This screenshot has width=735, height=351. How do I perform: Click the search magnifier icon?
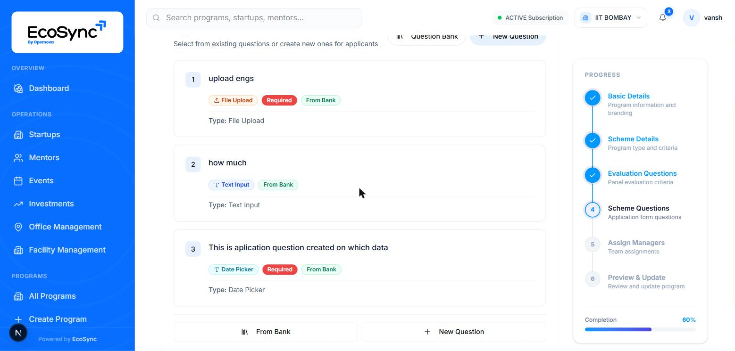pos(156,18)
